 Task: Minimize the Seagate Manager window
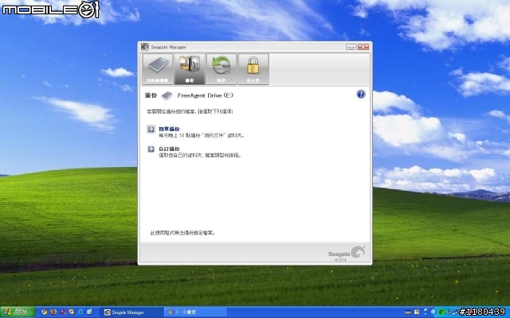351,47
